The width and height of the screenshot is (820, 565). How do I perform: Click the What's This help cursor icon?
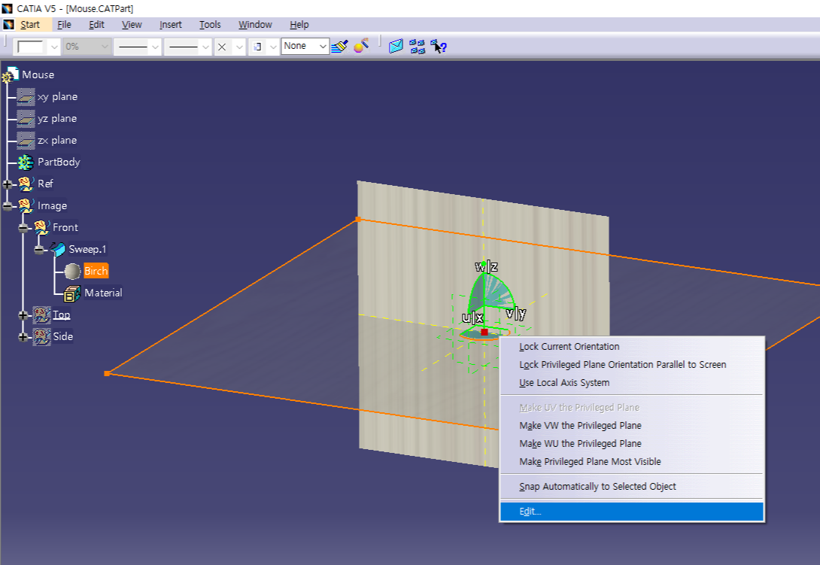(x=439, y=47)
